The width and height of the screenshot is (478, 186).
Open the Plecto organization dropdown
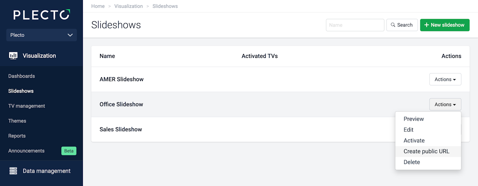41,35
